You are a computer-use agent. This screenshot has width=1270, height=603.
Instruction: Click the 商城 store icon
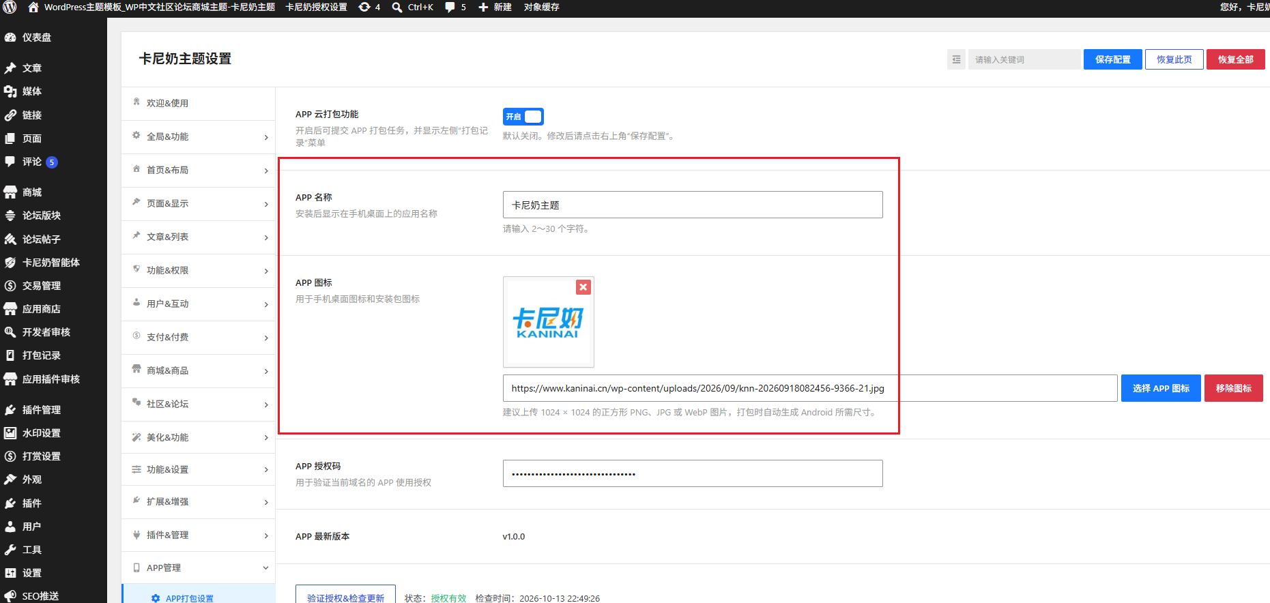10,192
